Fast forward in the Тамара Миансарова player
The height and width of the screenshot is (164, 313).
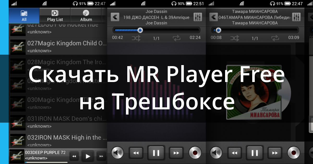tap(275, 153)
